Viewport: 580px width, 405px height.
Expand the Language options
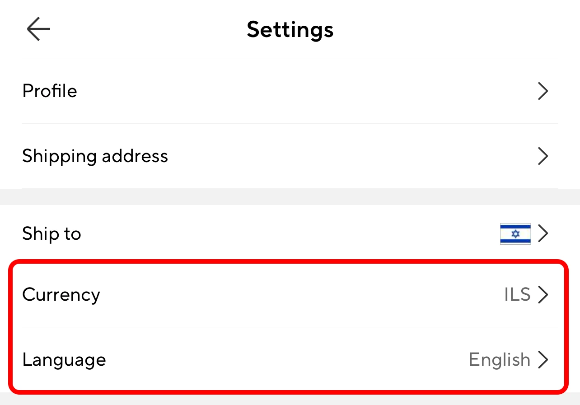click(289, 360)
